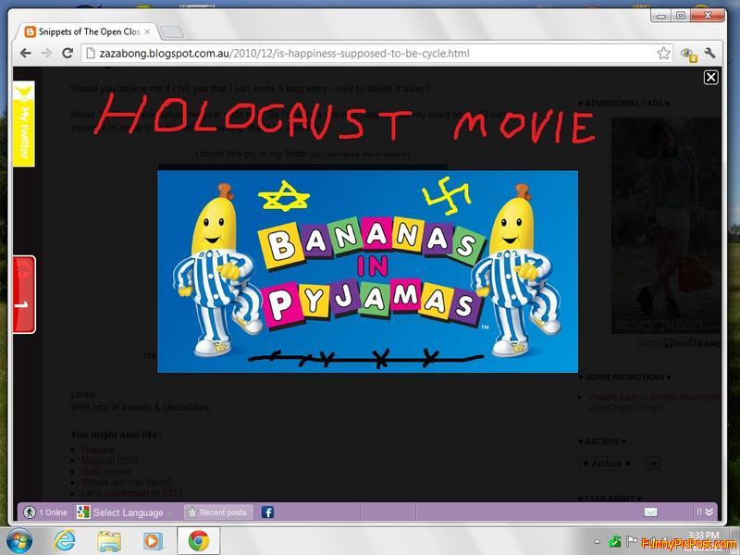Viewport: 740px width, 555px height.
Task: Open Windows Media Player from the taskbar
Action: click(153, 539)
